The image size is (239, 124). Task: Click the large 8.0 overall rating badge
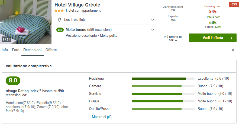[13, 81]
